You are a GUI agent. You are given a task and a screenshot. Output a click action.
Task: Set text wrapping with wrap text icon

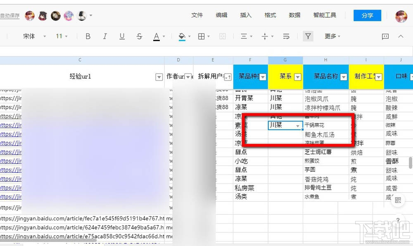[286, 36]
